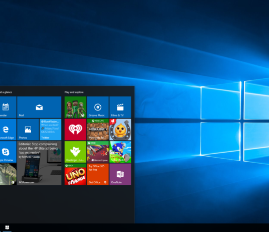Open the Photos tile
This screenshot has width=269, height=232.
(x=28, y=130)
